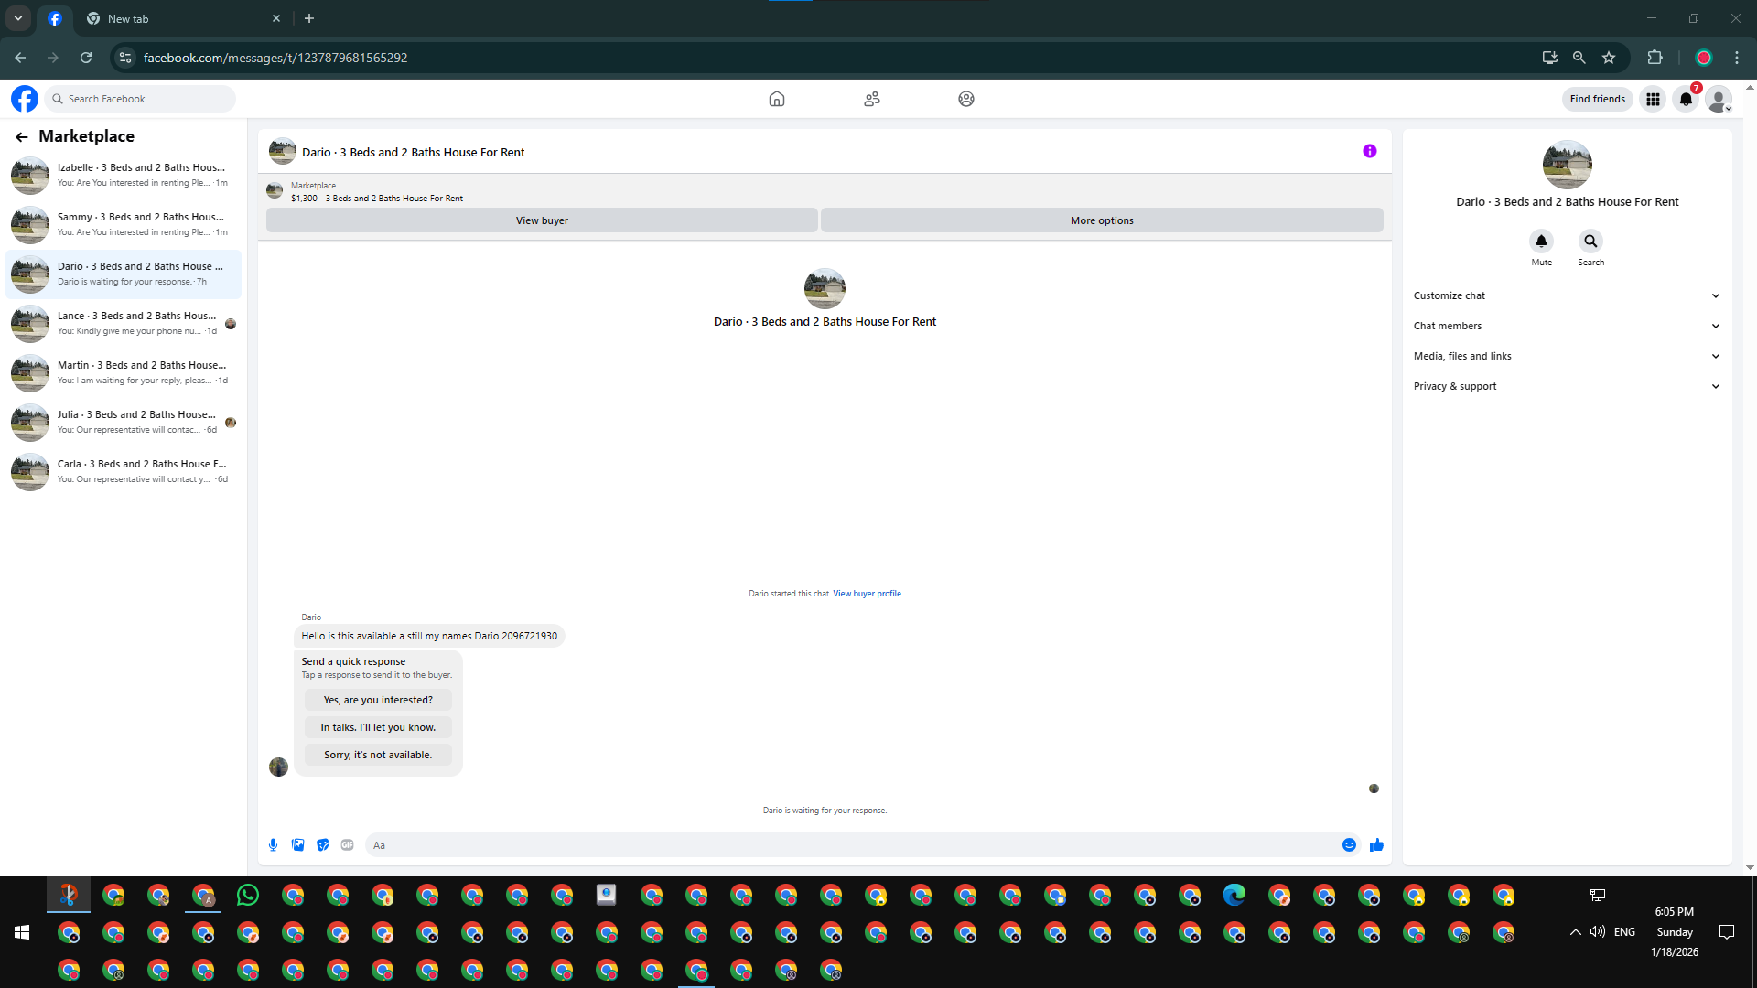Image resolution: width=1757 pixels, height=988 pixels.
Task: Toggle the purple conversation info icon
Action: click(1369, 152)
